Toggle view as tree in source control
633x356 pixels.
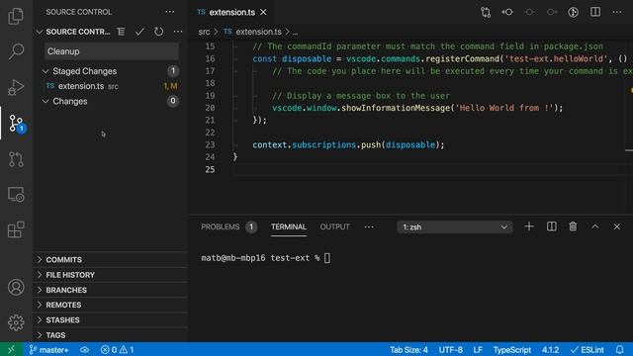(x=121, y=32)
